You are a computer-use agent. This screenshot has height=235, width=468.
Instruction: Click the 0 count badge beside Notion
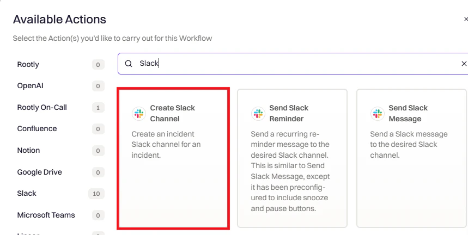pos(98,151)
